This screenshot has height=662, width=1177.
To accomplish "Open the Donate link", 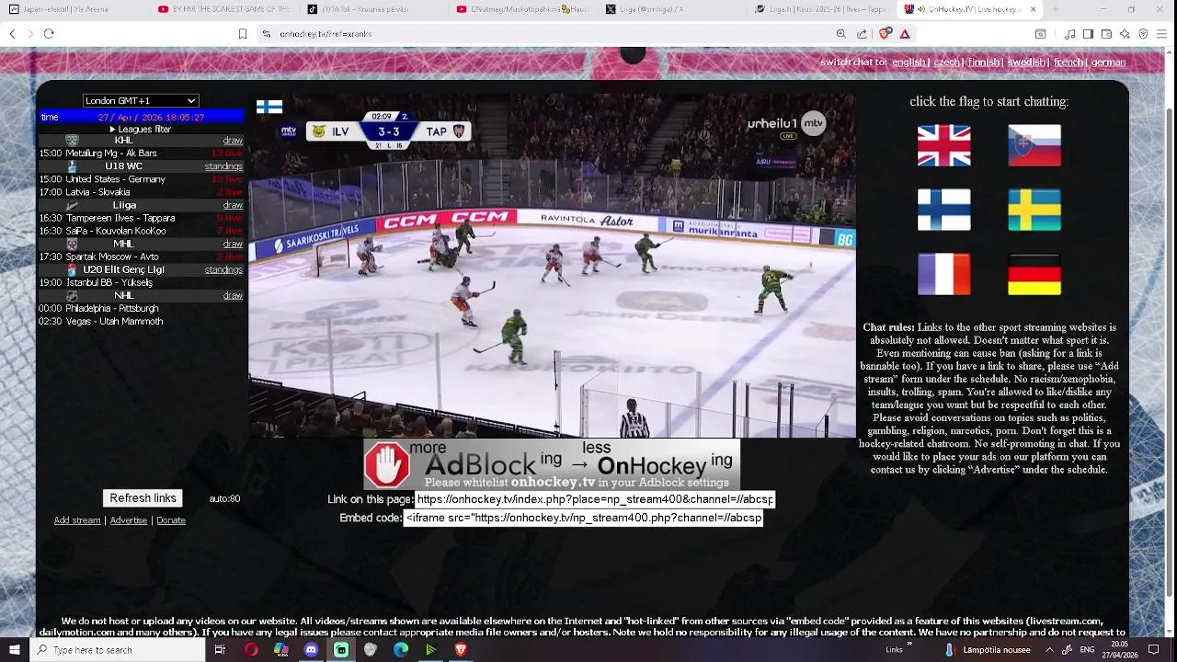I will point(171,520).
